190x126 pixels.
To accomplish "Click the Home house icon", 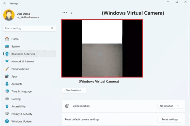I will (7, 39).
